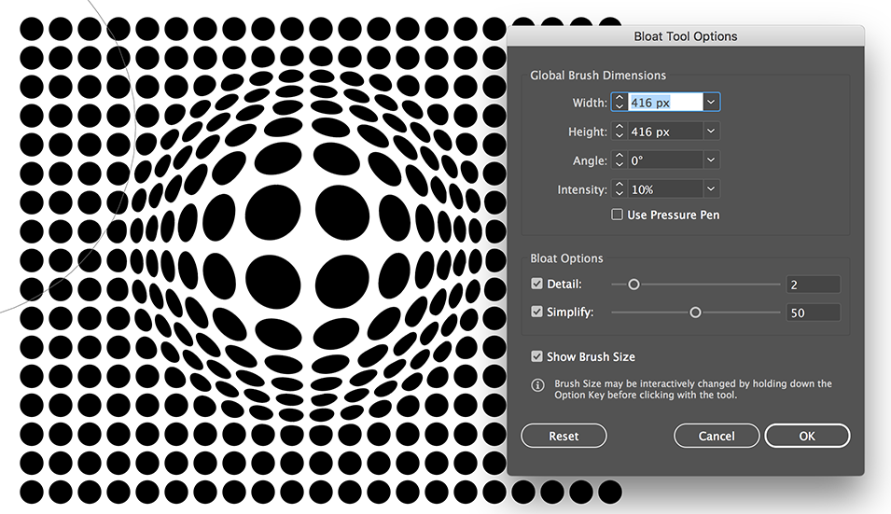Click the Width stepper arrows

620,103
